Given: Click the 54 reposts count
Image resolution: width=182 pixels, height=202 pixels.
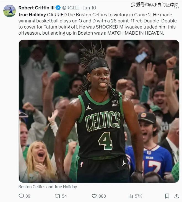Looking at the screenshot, I should coord(64,196).
